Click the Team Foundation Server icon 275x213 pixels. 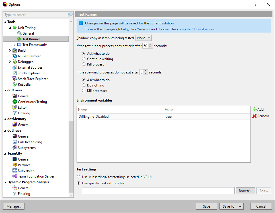pyautogui.click(x=15, y=176)
